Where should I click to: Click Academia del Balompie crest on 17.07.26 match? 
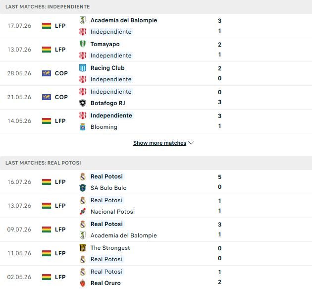tap(83, 20)
